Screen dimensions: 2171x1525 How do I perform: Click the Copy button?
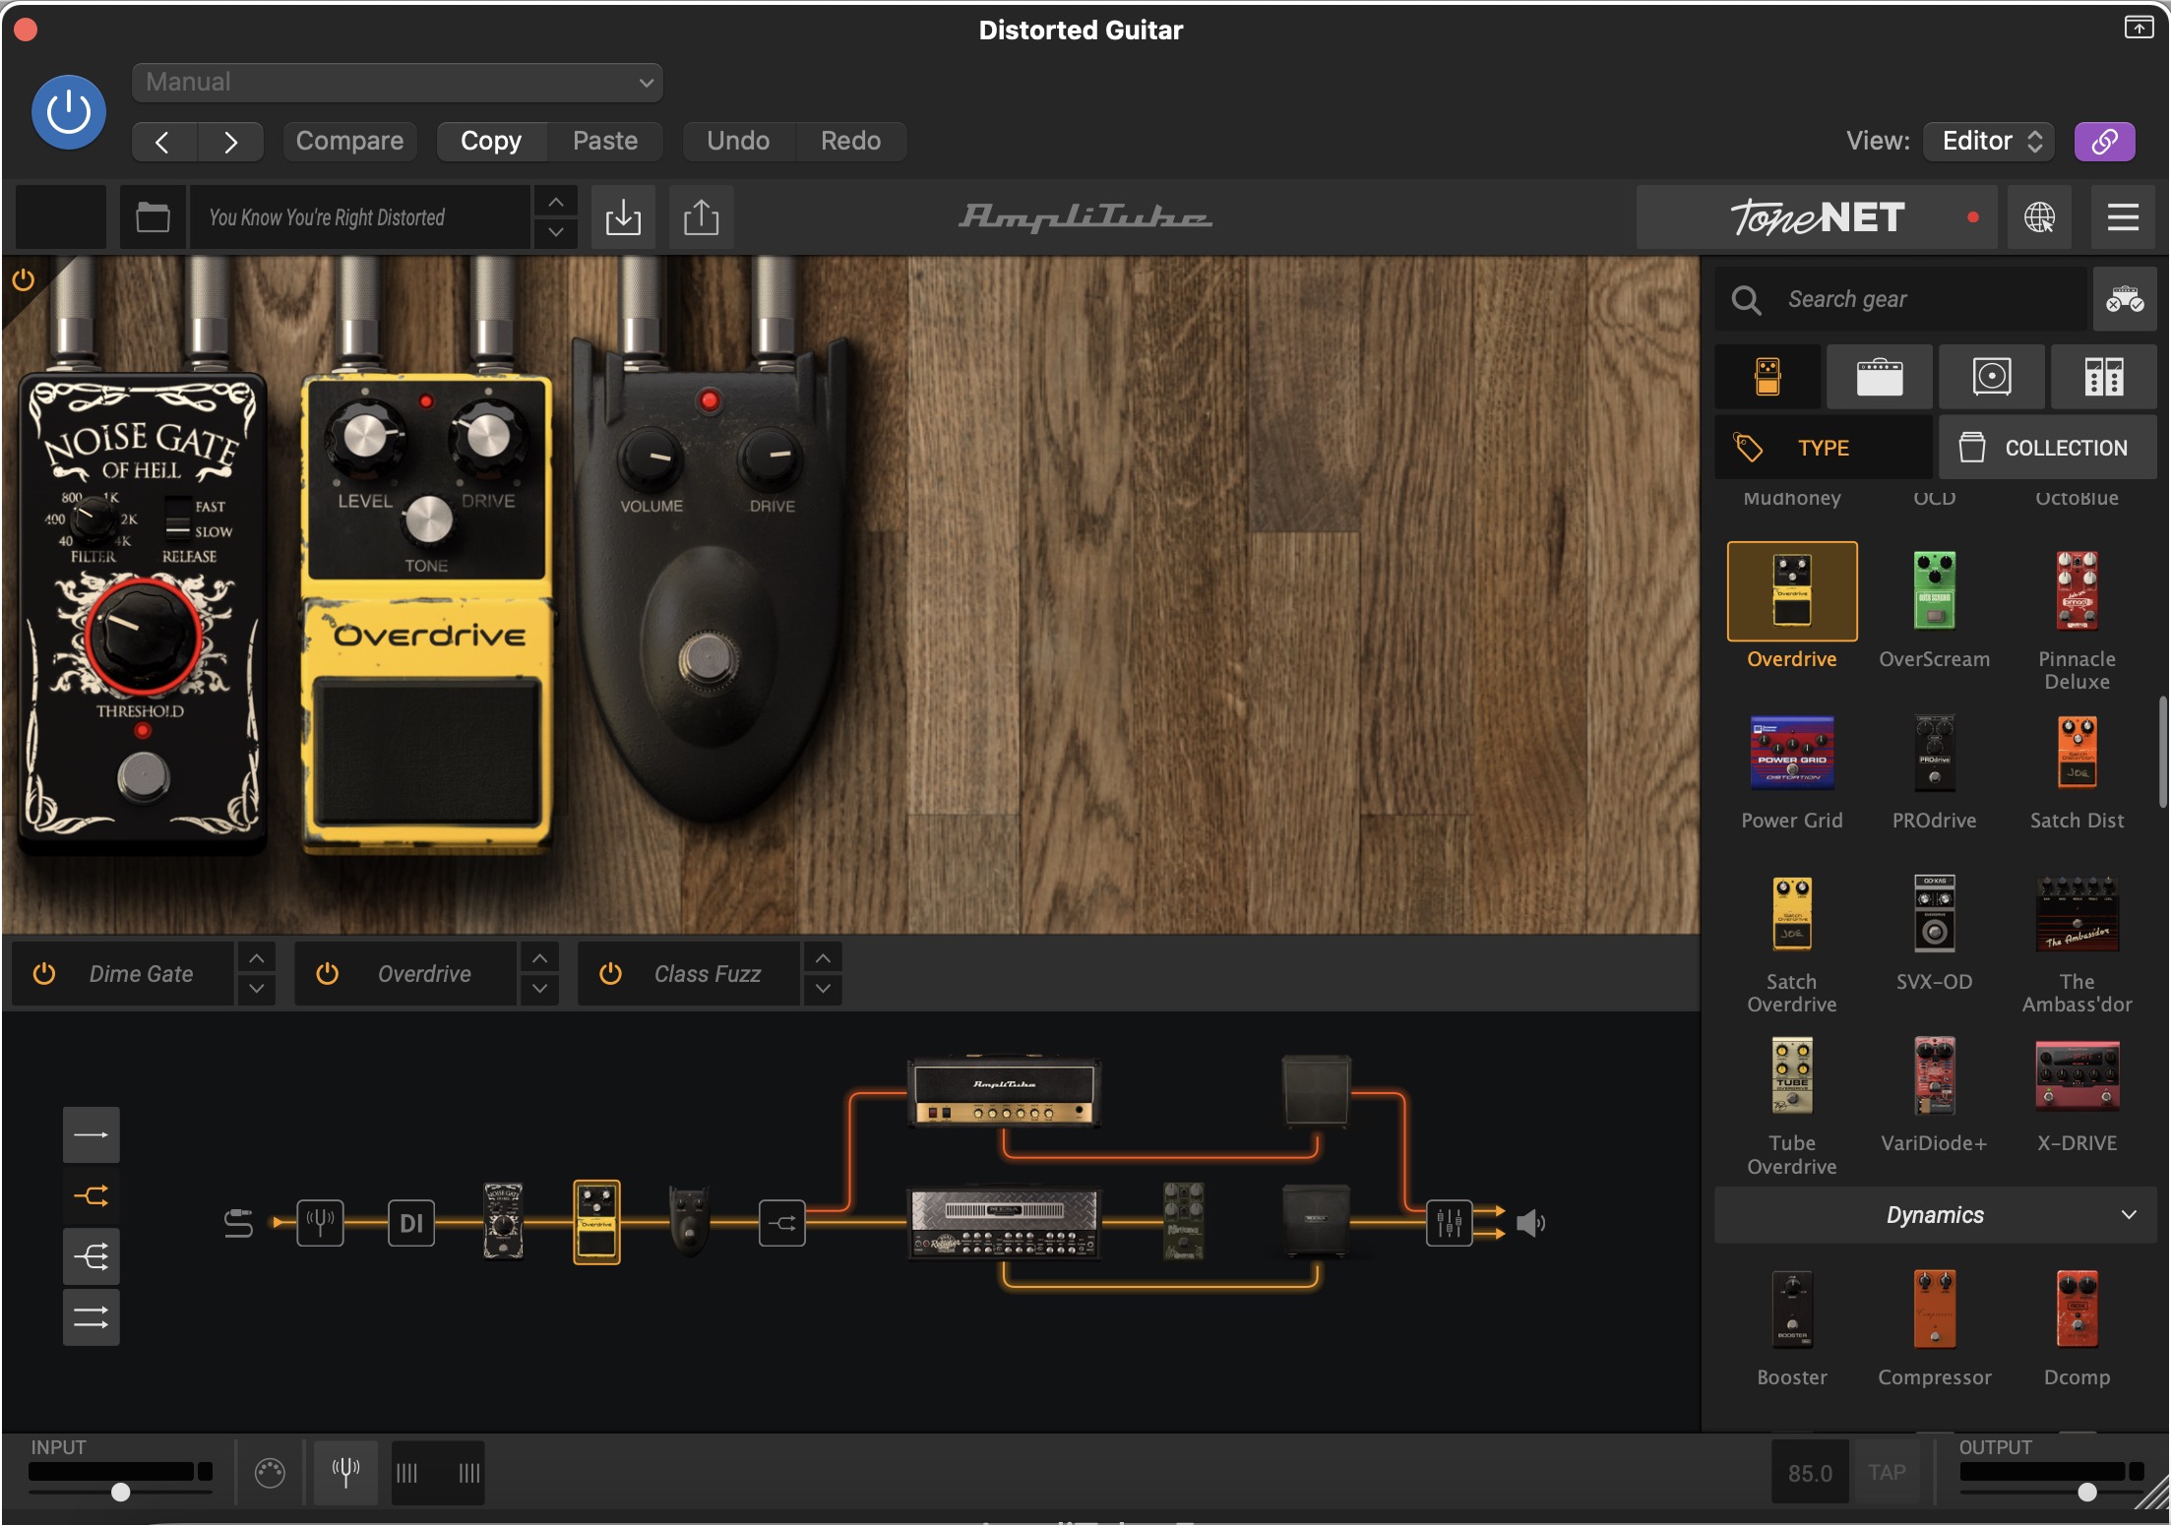pos(491,141)
